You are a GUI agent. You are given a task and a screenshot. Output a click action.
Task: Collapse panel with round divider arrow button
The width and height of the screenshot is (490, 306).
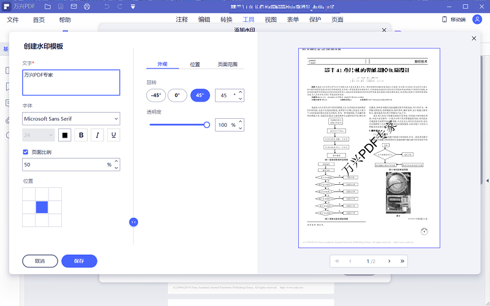coord(134,222)
